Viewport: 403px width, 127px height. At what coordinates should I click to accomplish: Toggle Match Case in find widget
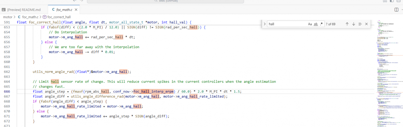(310, 24)
